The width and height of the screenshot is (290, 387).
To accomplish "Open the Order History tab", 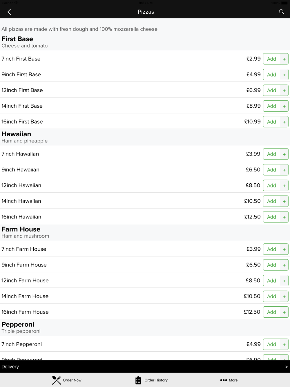I will (x=151, y=380).
